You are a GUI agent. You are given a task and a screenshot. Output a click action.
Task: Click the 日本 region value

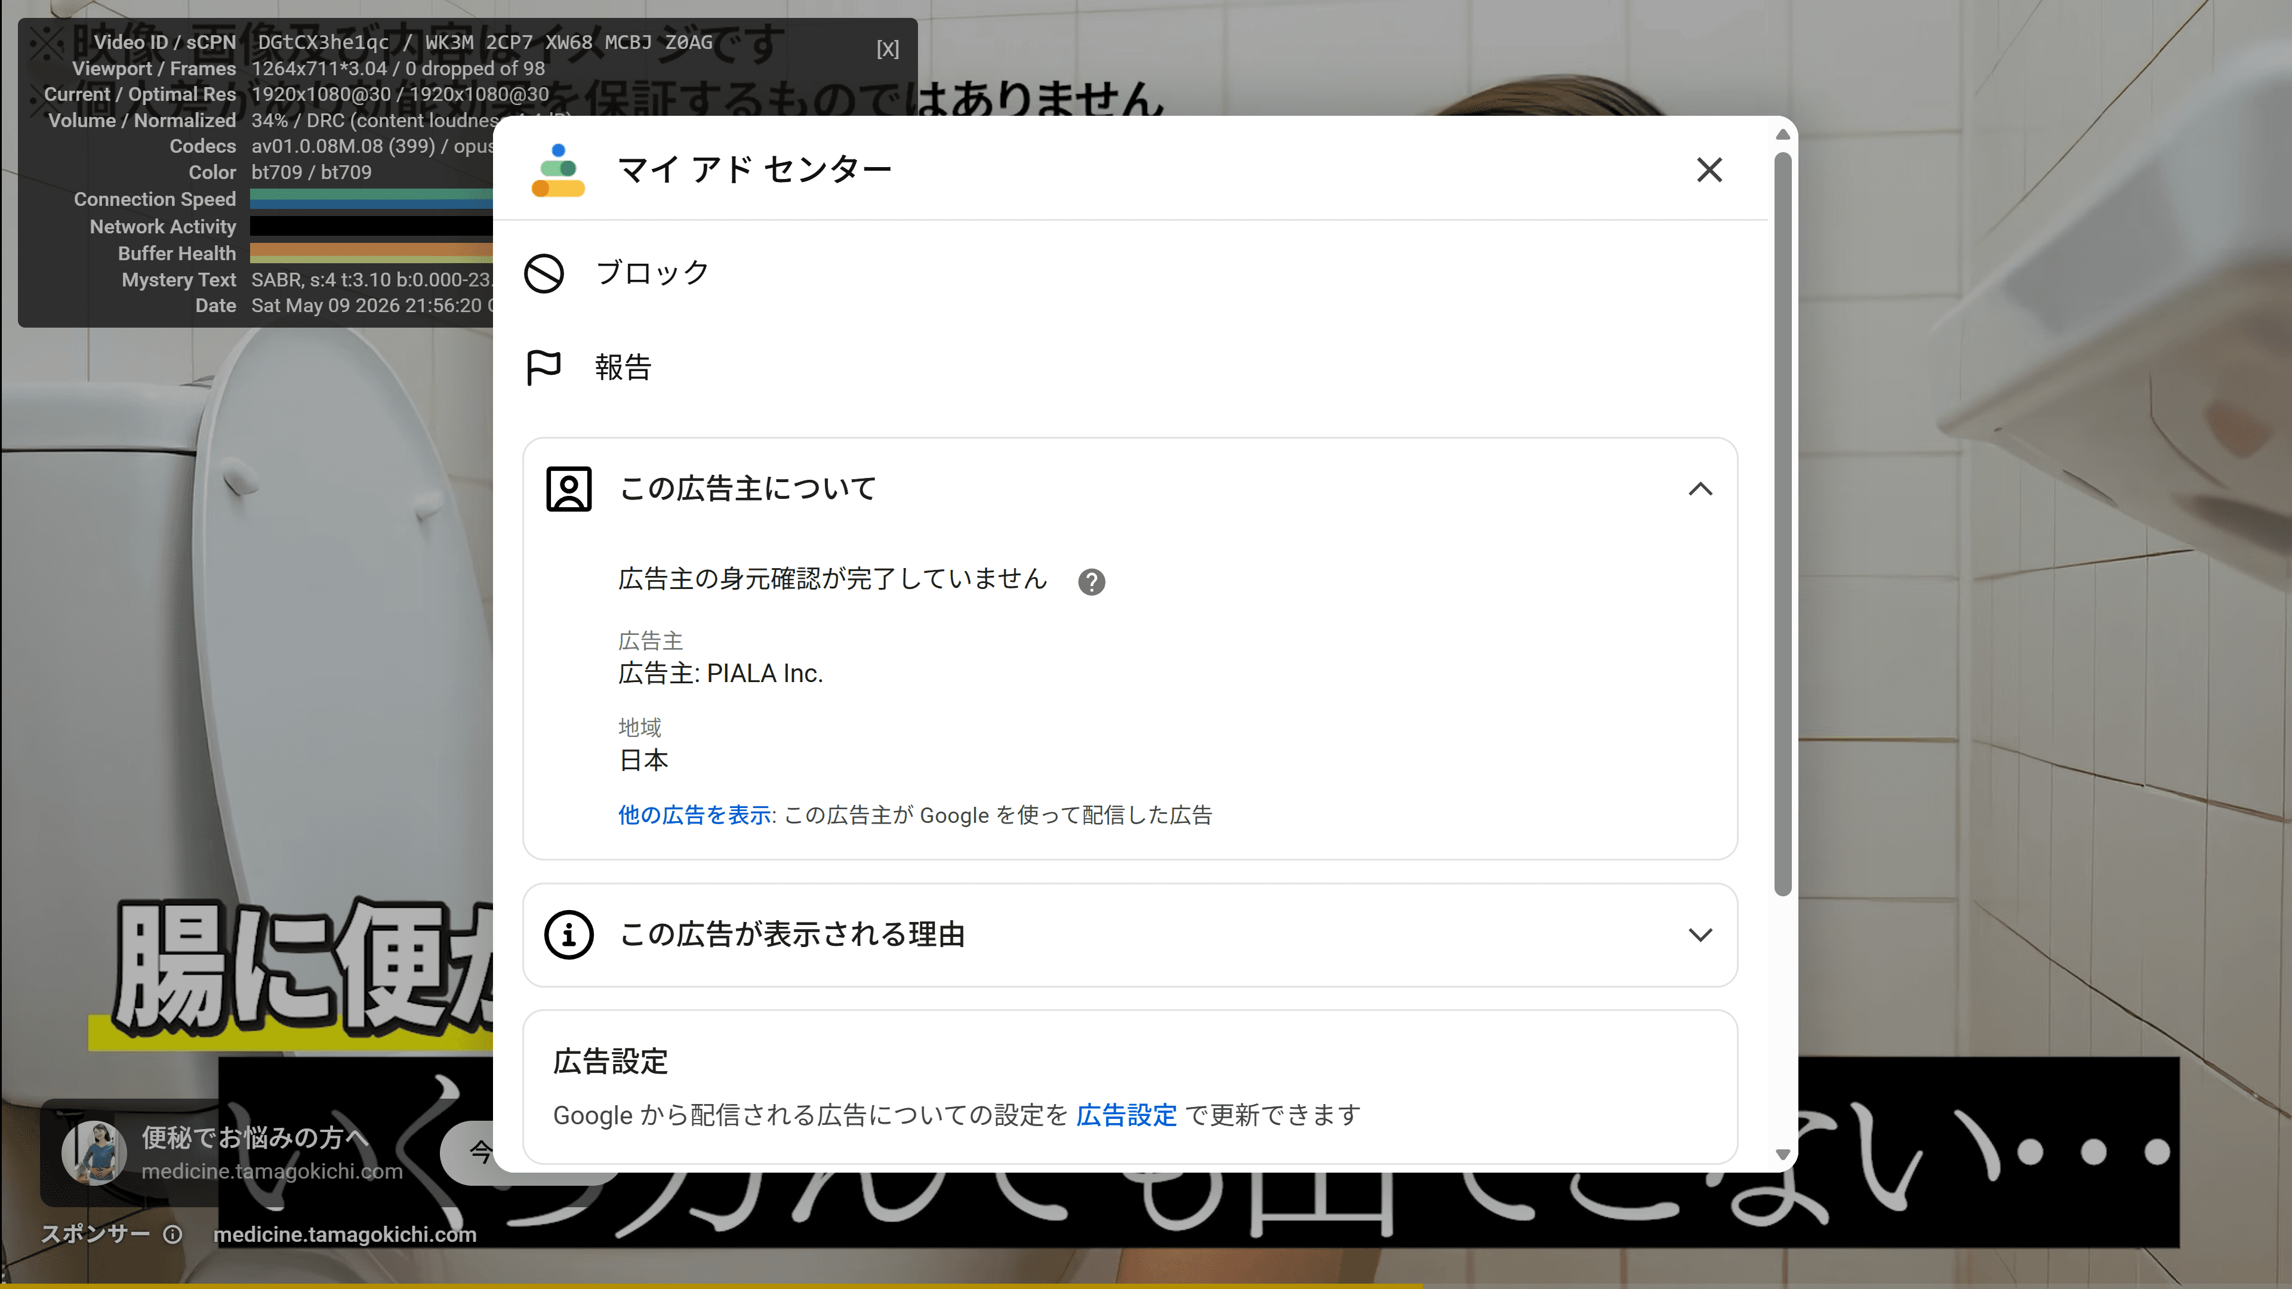(643, 761)
